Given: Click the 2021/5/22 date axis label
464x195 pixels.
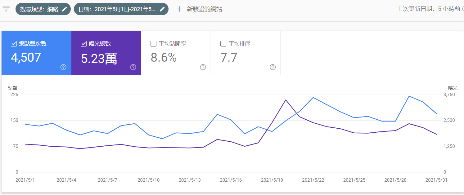Looking at the screenshot, I should 313,180.
